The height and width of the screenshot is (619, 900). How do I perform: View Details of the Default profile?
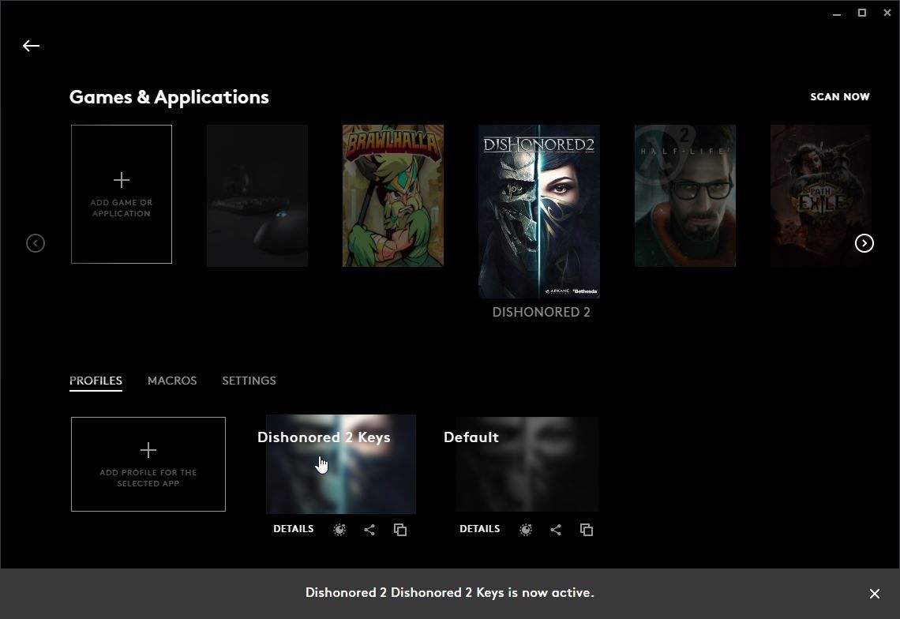480,529
